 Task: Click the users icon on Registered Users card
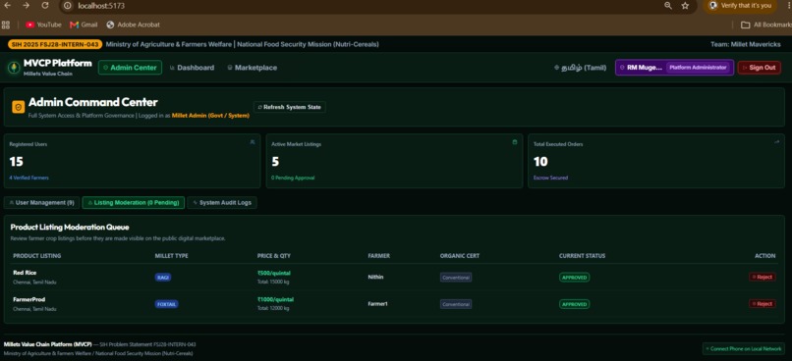(x=253, y=142)
